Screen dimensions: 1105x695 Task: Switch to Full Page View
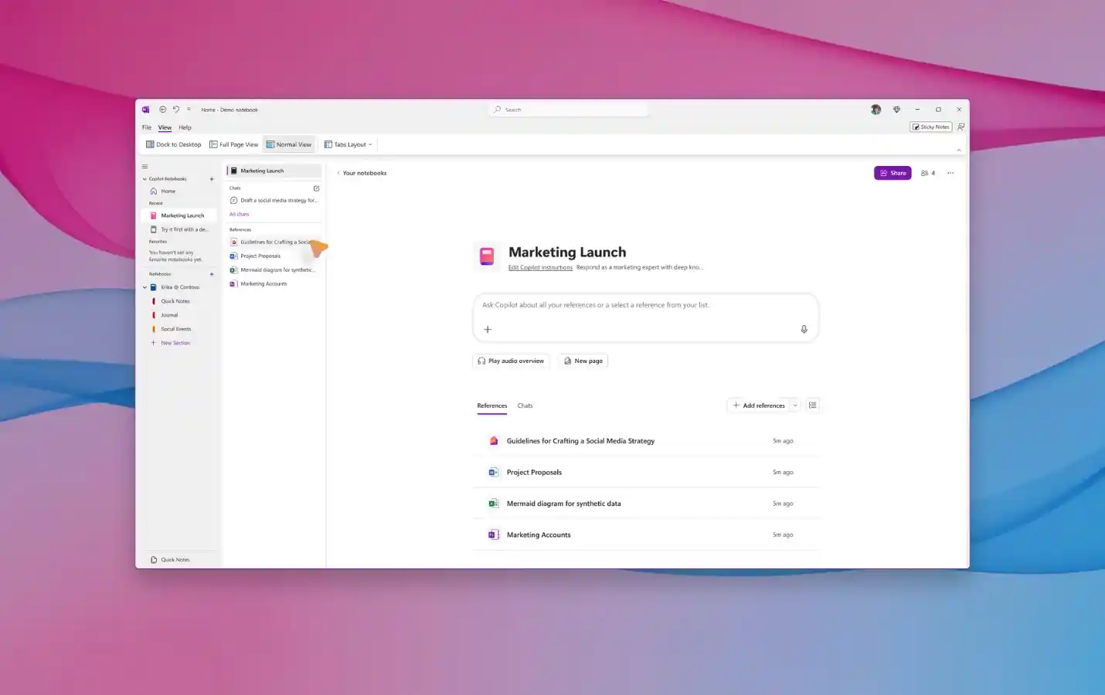click(x=234, y=144)
